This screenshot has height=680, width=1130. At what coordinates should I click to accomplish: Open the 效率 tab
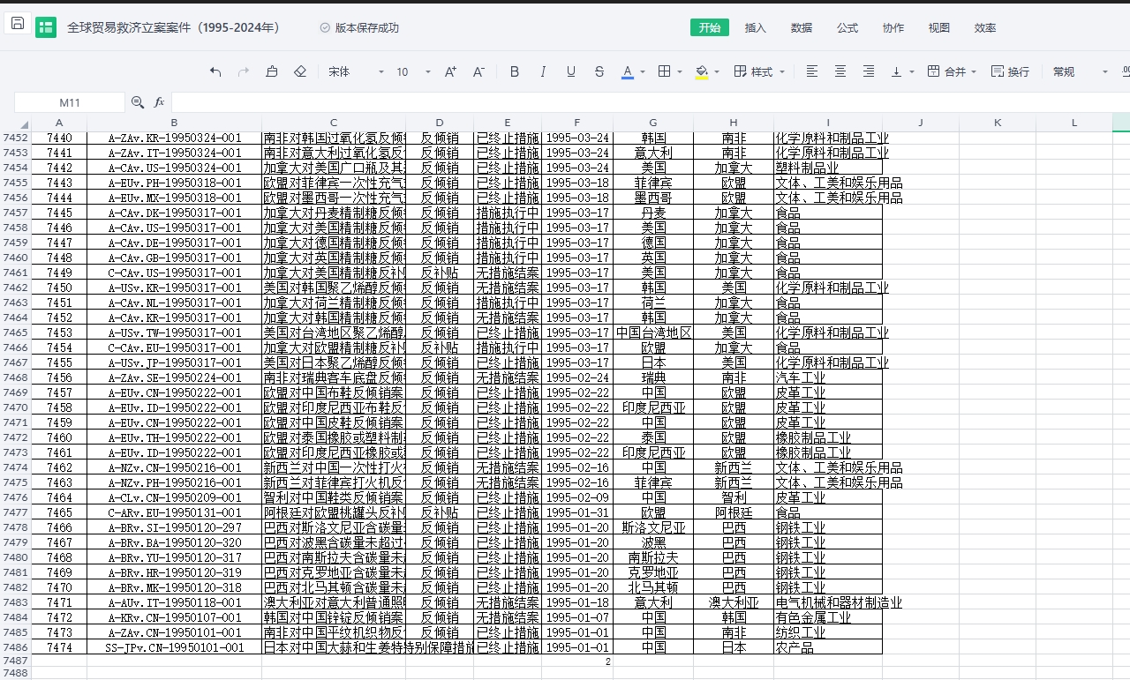pyautogui.click(x=985, y=27)
